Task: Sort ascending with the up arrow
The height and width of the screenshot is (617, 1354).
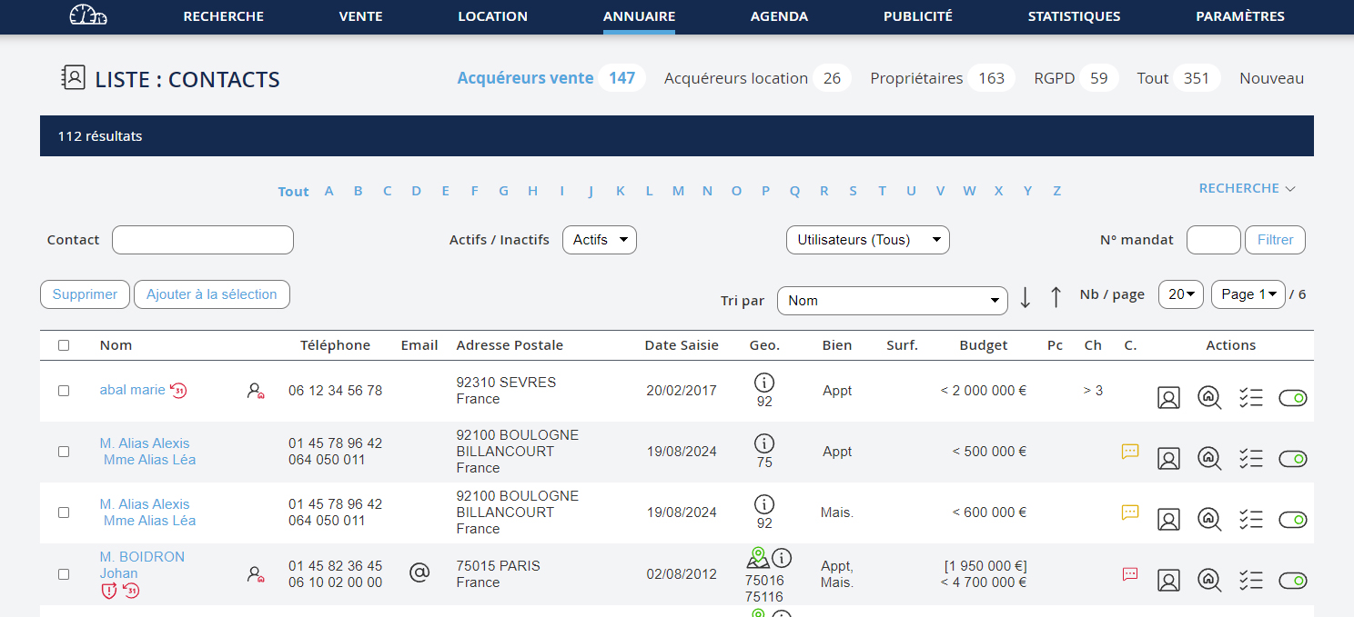Action: click(1056, 297)
